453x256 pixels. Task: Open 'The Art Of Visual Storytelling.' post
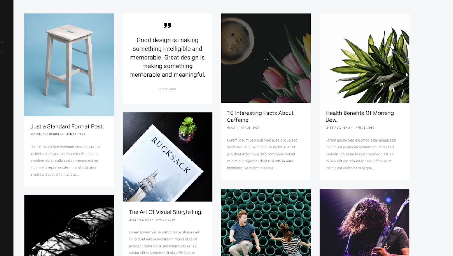pos(165,212)
